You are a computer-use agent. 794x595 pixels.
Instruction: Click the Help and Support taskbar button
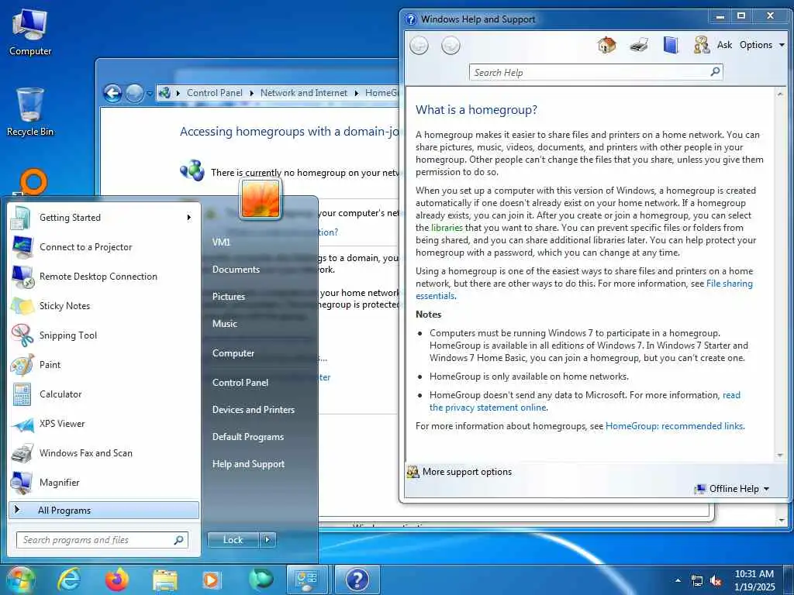[x=357, y=580]
